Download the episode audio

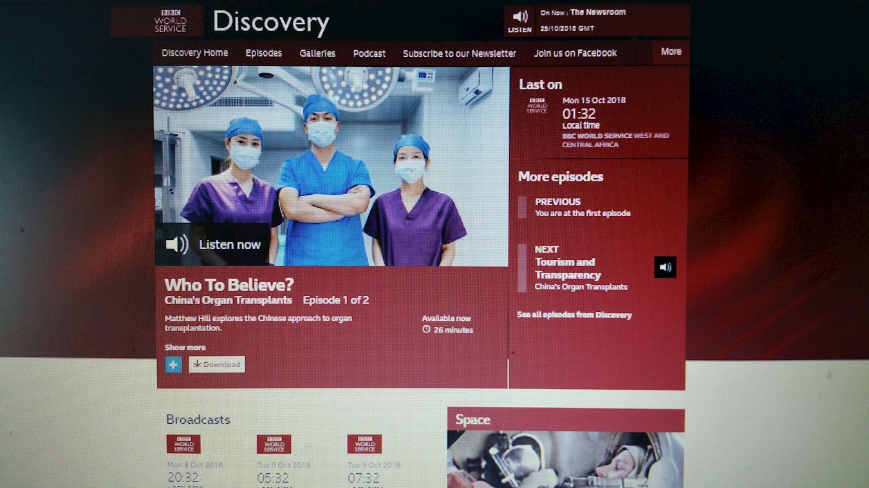coord(217,365)
